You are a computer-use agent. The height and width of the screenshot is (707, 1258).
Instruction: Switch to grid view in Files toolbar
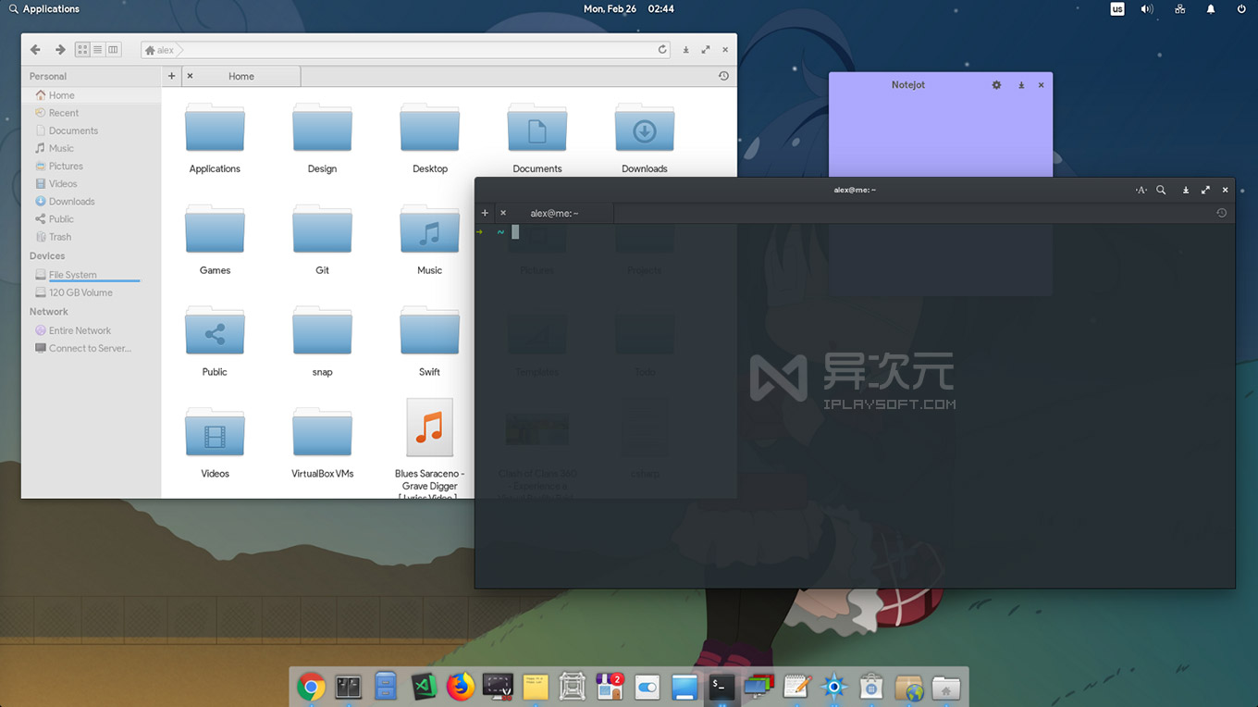pyautogui.click(x=81, y=49)
